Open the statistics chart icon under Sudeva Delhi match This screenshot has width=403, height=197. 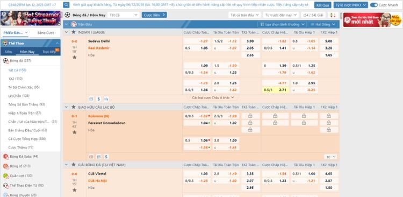(x=106, y=99)
